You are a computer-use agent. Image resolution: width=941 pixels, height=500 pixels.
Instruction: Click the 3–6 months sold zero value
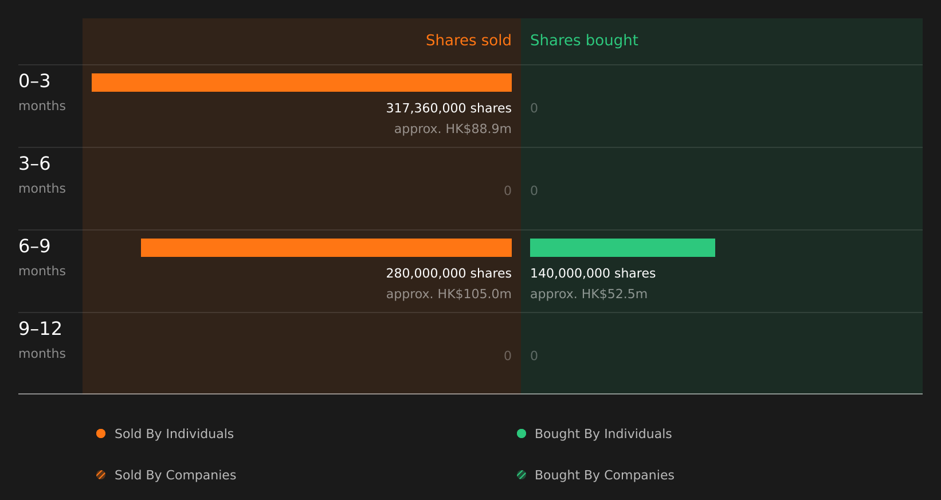pos(508,191)
